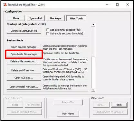Click the Back button

point(119,105)
